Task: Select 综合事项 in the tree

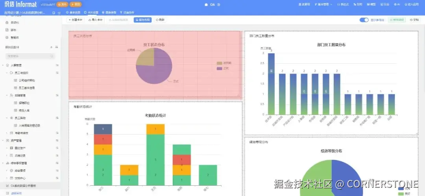Action: click(x=20, y=171)
